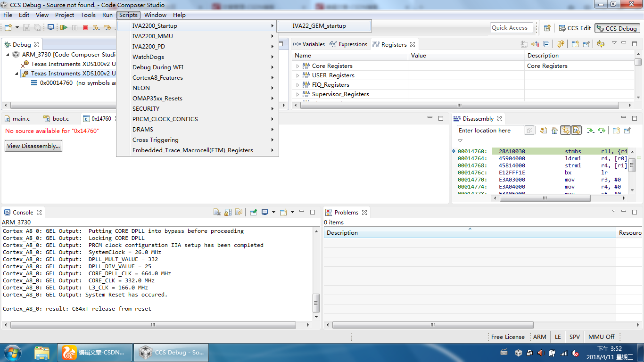Expand FIQ_Registers group
Screen dimensions: 644x362
coord(297,85)
